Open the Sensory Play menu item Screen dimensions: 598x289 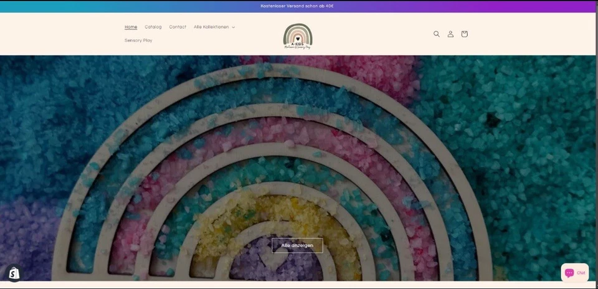pos(138,40)
